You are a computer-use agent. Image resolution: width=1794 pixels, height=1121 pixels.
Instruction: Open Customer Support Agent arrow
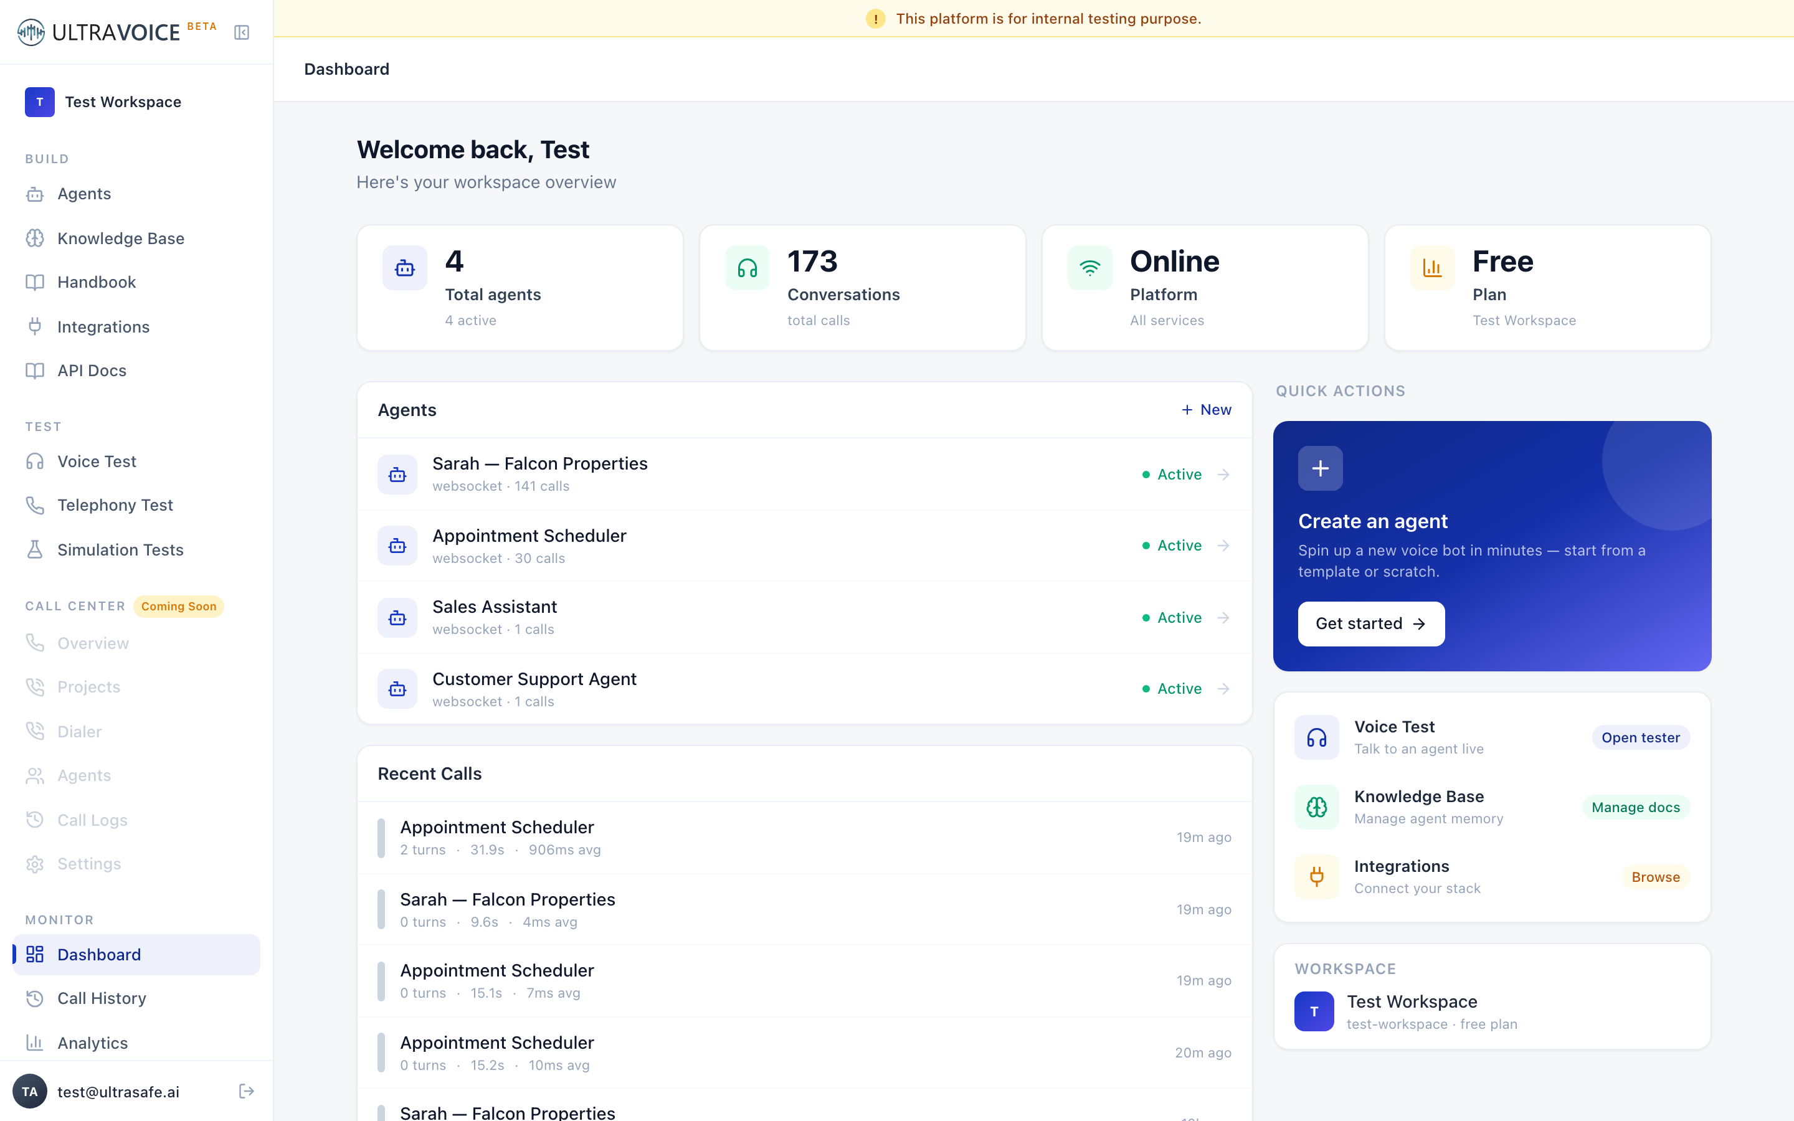(x=1224, y=689)
